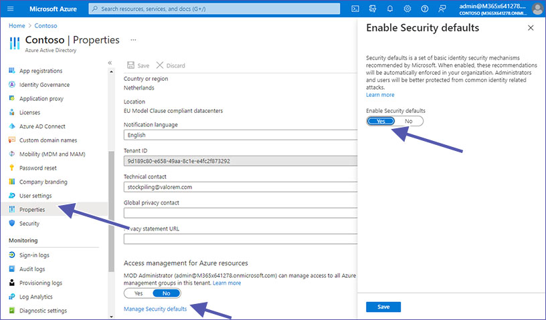Open the Feedback icon in top bar
Image resolution: width=546 pixels, height=320 pixels.
pos(442,9)
